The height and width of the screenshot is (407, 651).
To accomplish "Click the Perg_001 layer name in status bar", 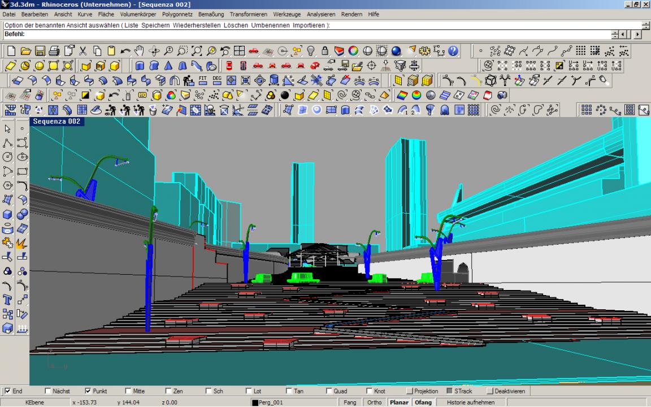I will (x=271, y=402).
